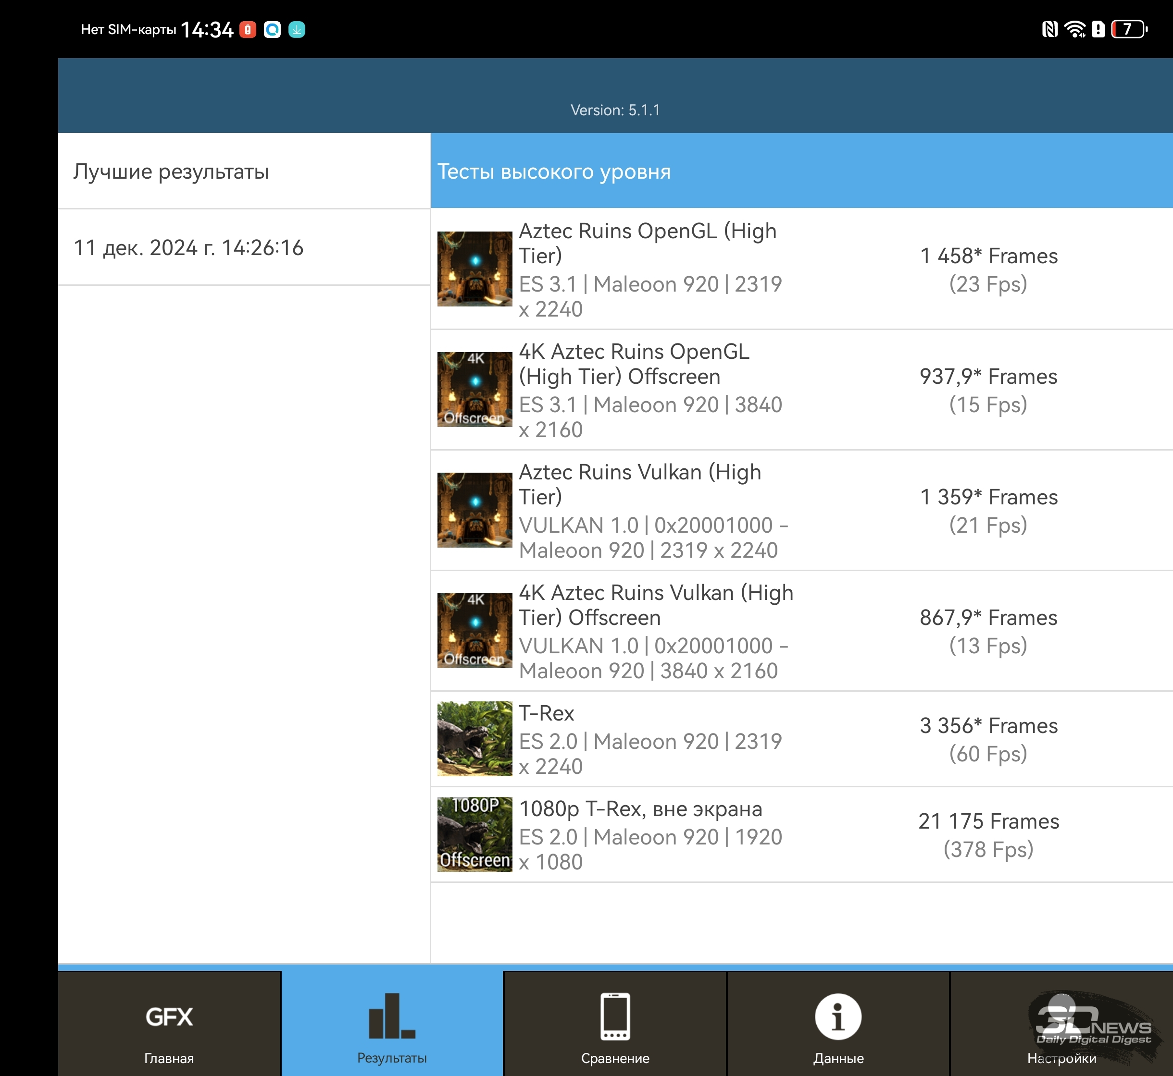This screenshot has height=1076, width=1173.
Task: Click the 1 359* Frames score
Action: click(989, 497)
